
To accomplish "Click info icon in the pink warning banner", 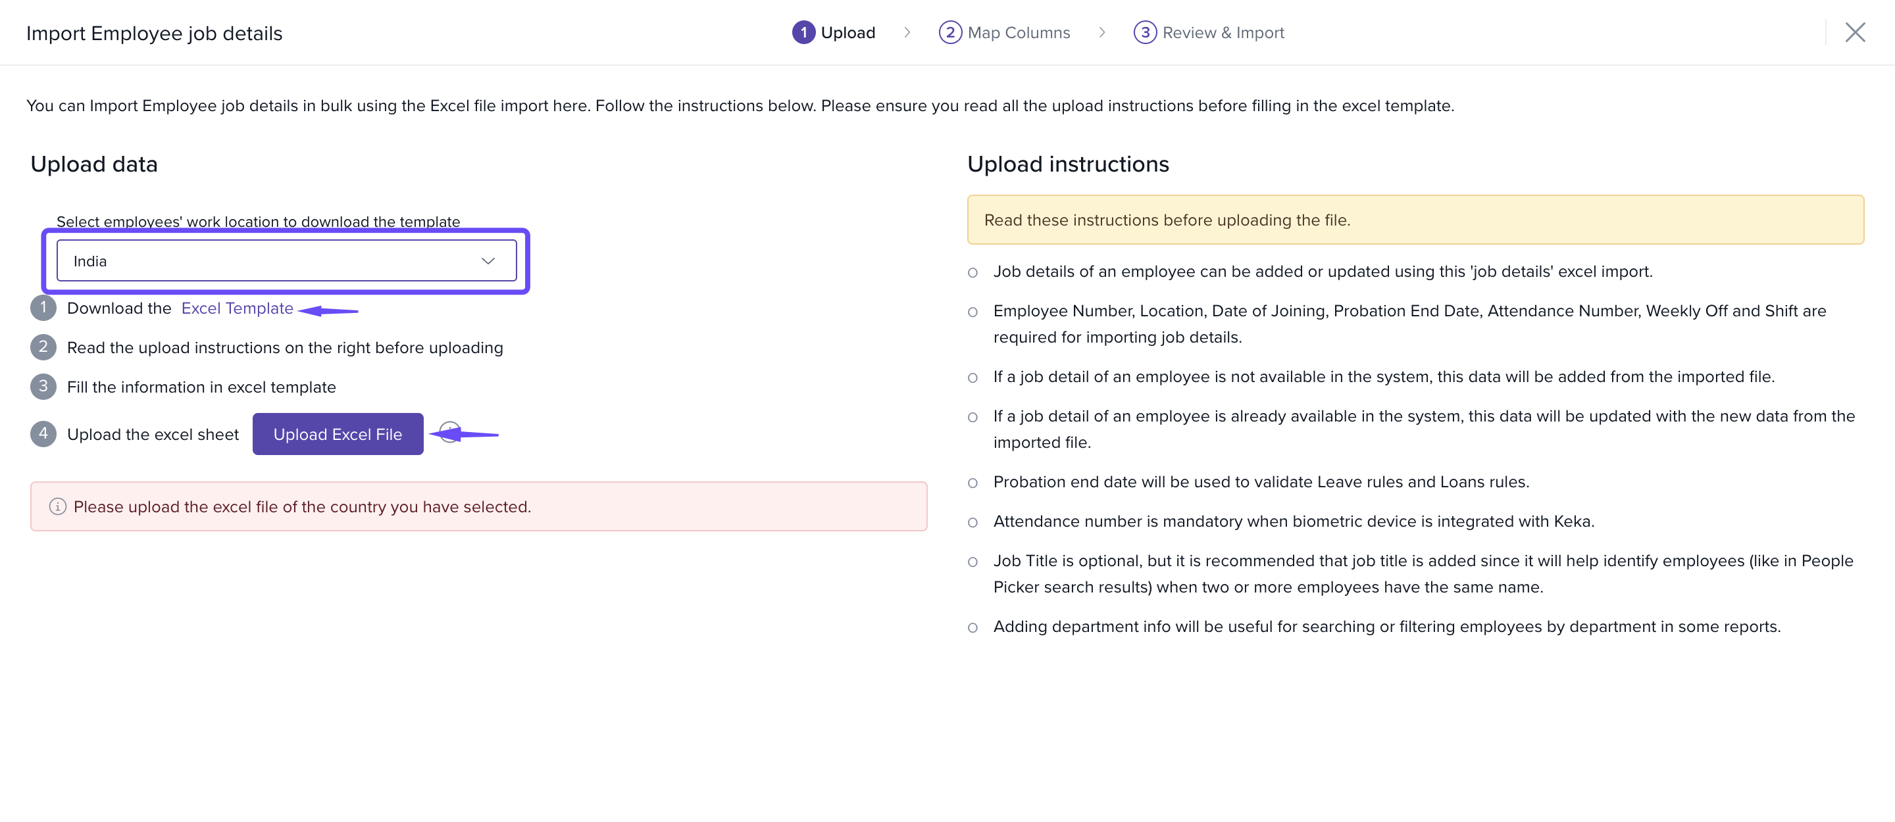I will [x=57, y=506].
